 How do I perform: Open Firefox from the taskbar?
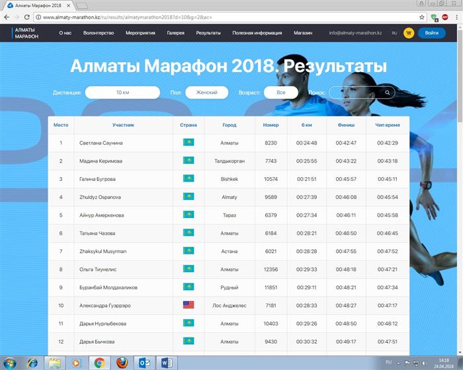coord(120,362)
